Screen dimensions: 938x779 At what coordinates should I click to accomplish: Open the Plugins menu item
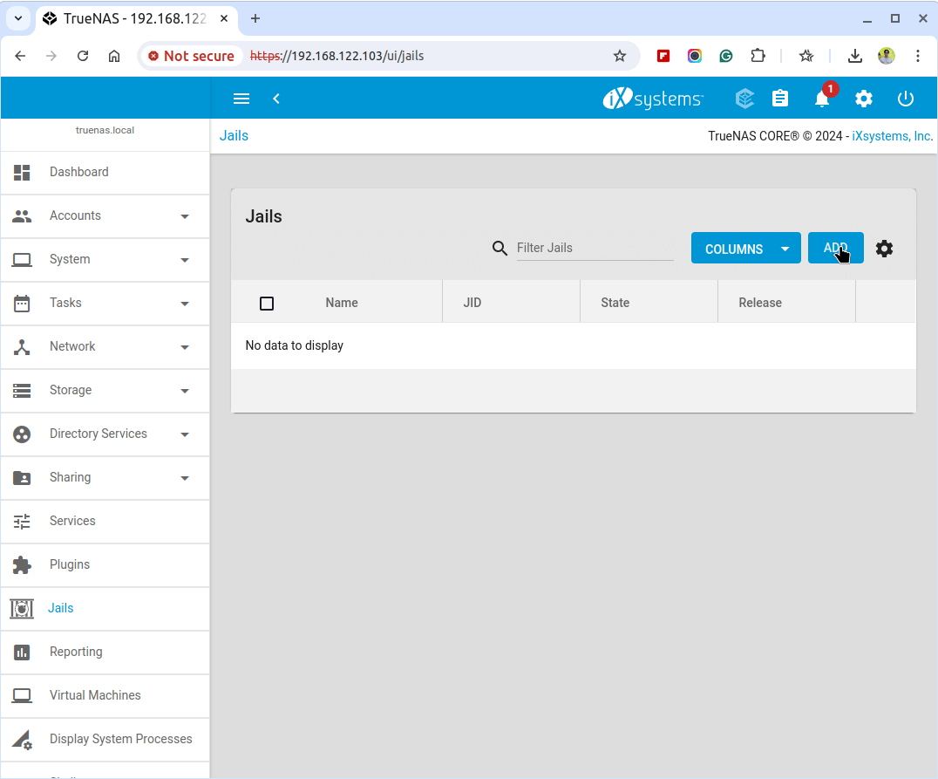105,564
